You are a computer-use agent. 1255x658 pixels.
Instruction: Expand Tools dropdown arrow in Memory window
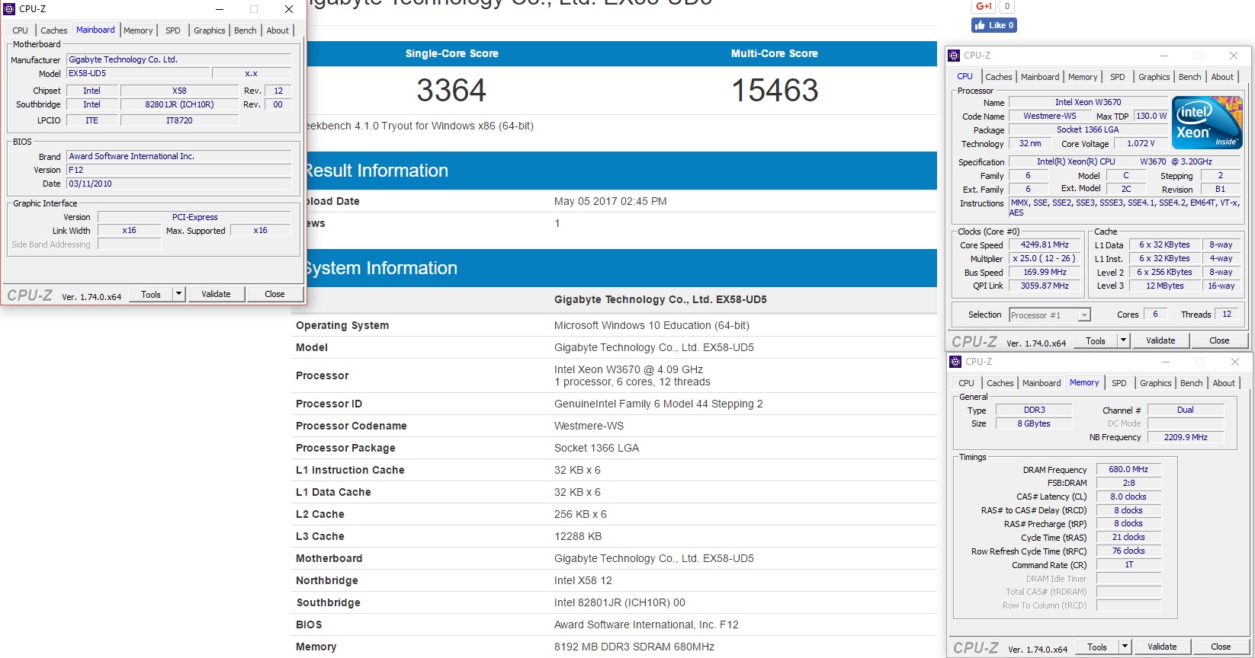[x=1125, y=647]
